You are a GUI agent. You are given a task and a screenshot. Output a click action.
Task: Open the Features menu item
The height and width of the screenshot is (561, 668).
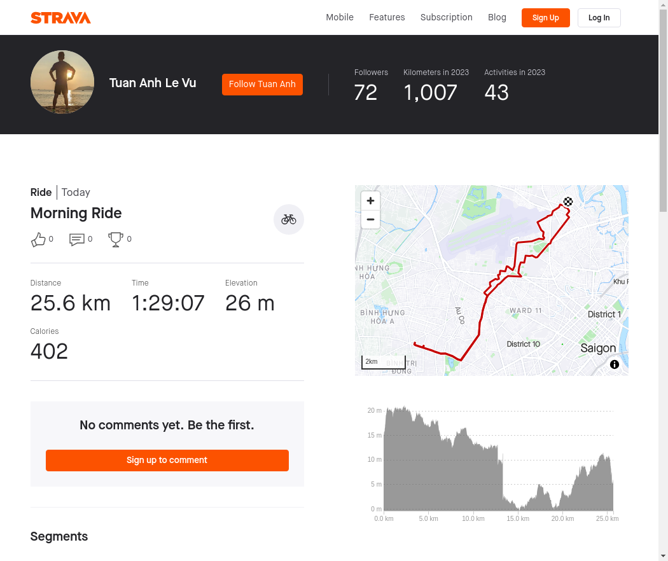387,17
